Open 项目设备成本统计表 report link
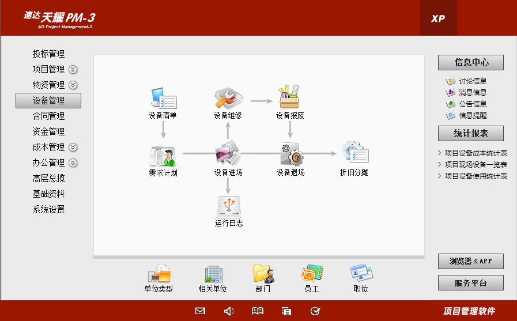Viewport: 517px width, 321px height. (x=476, y=153)
